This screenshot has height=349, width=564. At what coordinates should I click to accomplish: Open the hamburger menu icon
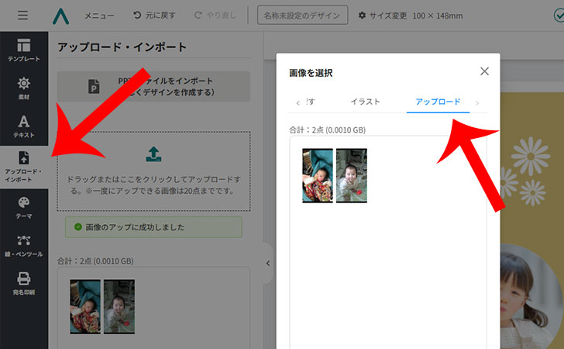22,16
